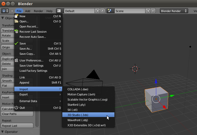The width and height of the screenshot is (197, 135).
Task: Add a new scene with plus icon
Action: [x=148, y=11]
